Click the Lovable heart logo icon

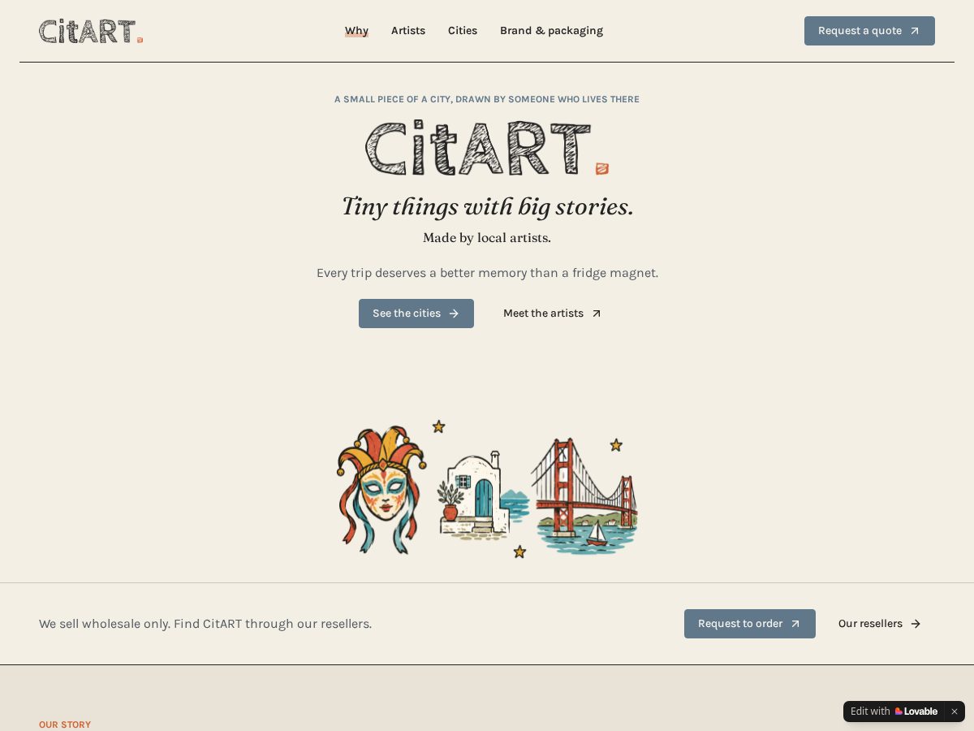pyautogui.click(x=899, y=712)
